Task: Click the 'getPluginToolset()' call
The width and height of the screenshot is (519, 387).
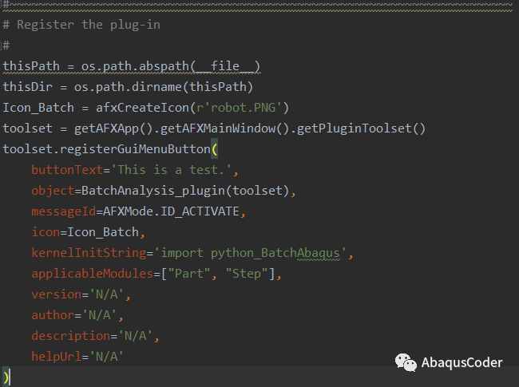Action: [x=361, y=128]
